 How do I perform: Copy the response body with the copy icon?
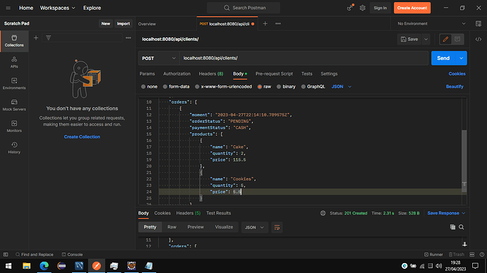pyautogui.click(x=452, y=227)
